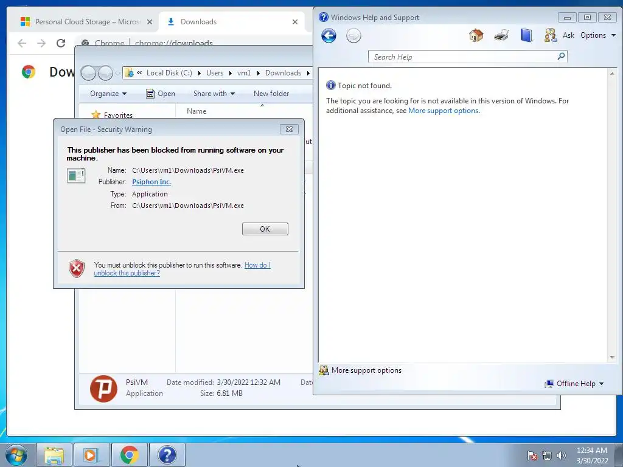The width and height of the screenshot is (623, 467).
Task: Click Explorer back navigation button
Action: (88, 73)
